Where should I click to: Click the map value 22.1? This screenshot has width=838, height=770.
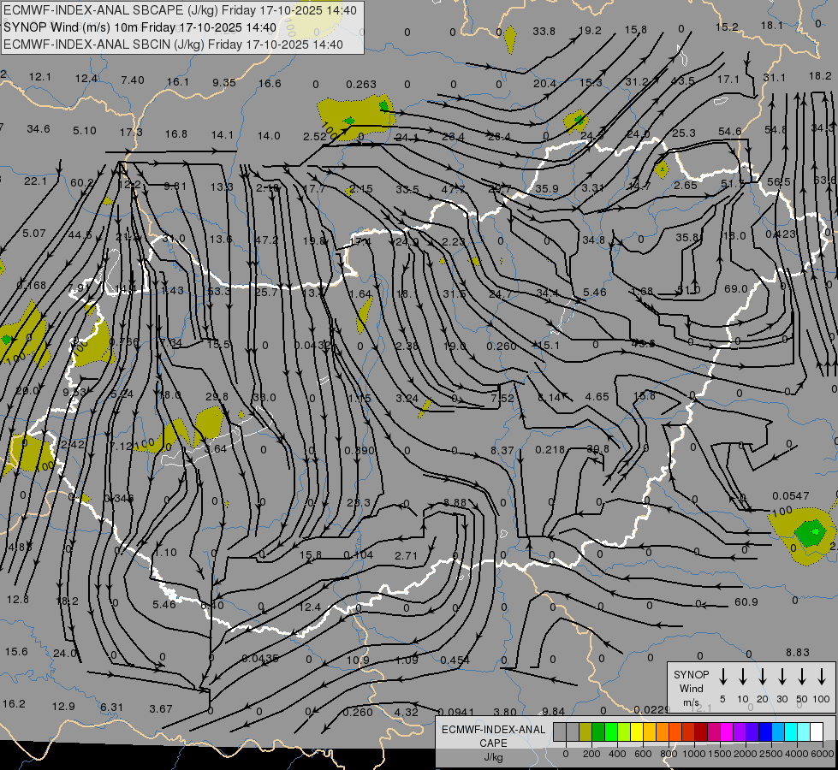coord(35,181)
